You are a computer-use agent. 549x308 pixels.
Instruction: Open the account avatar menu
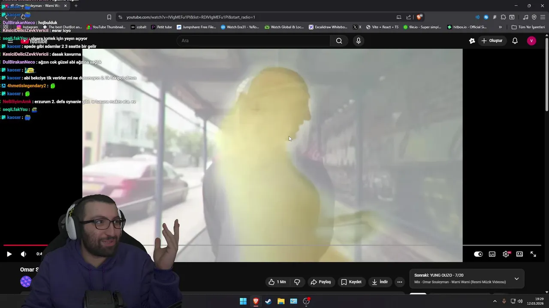(x=531, y=41)
